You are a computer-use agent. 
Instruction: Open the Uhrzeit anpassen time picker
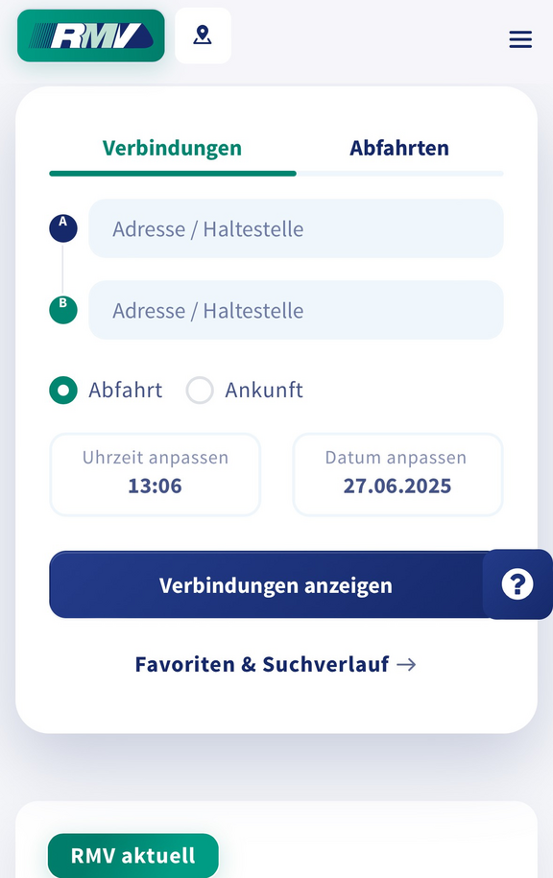click(155, 474)
